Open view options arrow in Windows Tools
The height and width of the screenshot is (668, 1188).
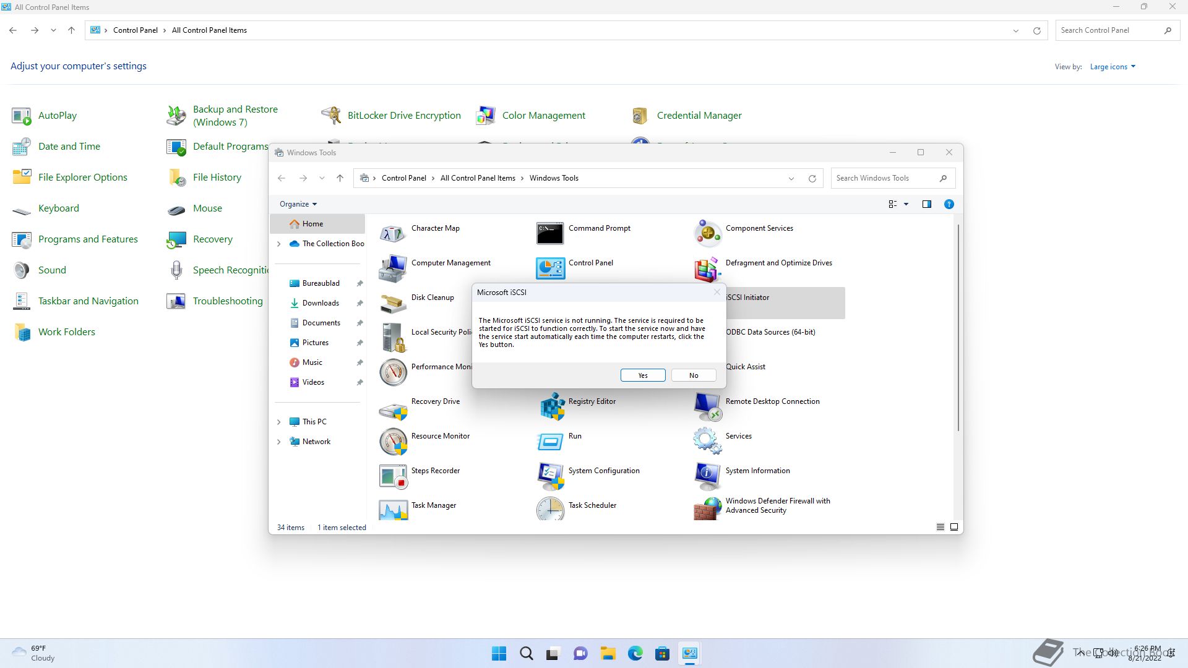[x=906, y=204]
